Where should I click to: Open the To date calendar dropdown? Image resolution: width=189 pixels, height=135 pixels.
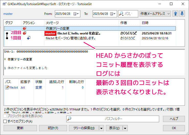tap(113, 14)
